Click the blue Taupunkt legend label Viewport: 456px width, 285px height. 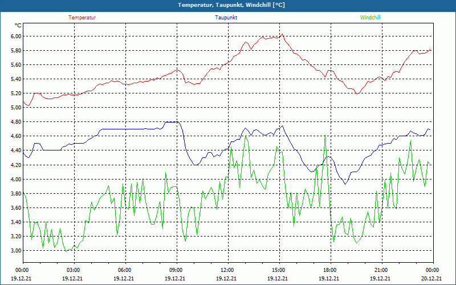[226, 18]
